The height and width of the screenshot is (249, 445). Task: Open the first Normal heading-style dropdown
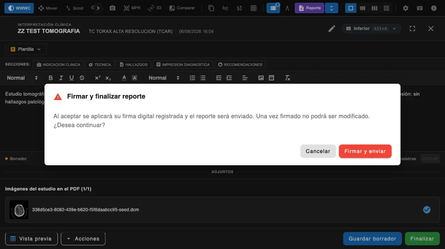tap(22, 78)
